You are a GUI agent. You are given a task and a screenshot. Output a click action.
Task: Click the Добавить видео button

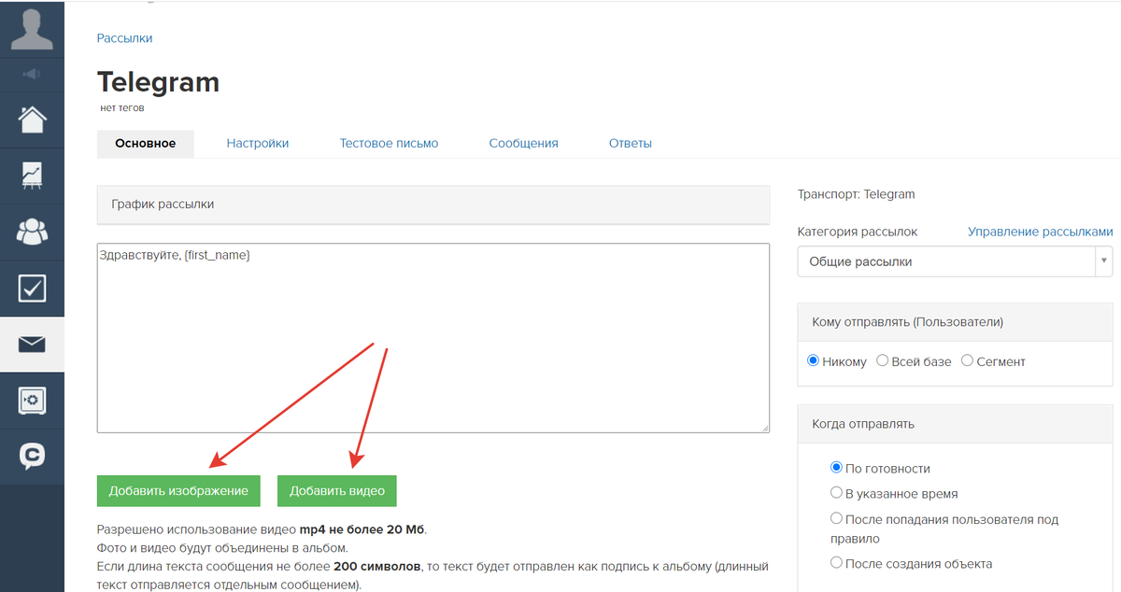(337, 490)
